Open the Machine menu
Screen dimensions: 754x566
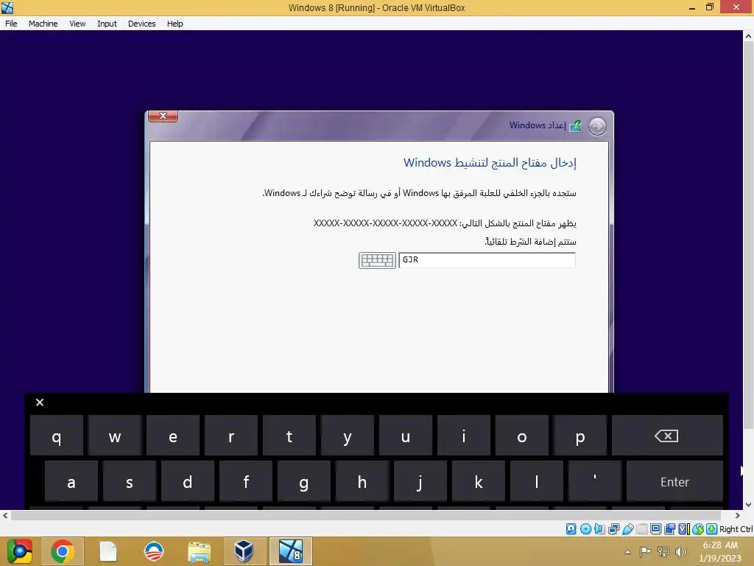point(43,24)
